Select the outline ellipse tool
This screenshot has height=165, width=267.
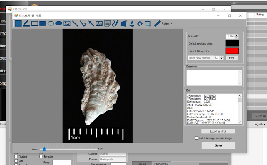click(51, 23)
